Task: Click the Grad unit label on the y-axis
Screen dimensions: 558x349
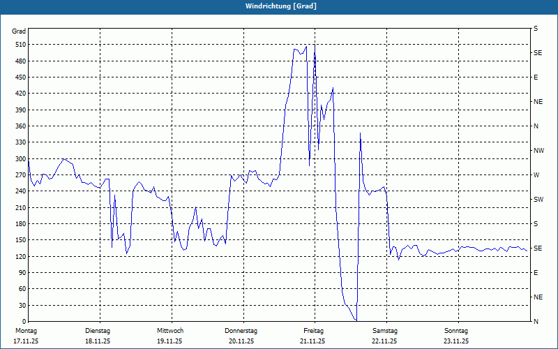Action: [19, 31]
